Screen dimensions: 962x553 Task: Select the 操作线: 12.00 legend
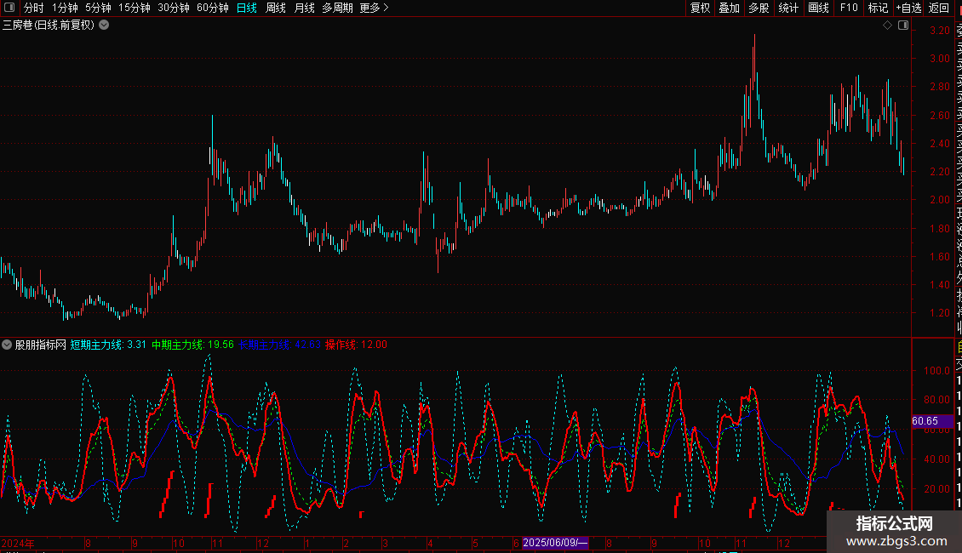pyautogui.click(x=356, y=345)
